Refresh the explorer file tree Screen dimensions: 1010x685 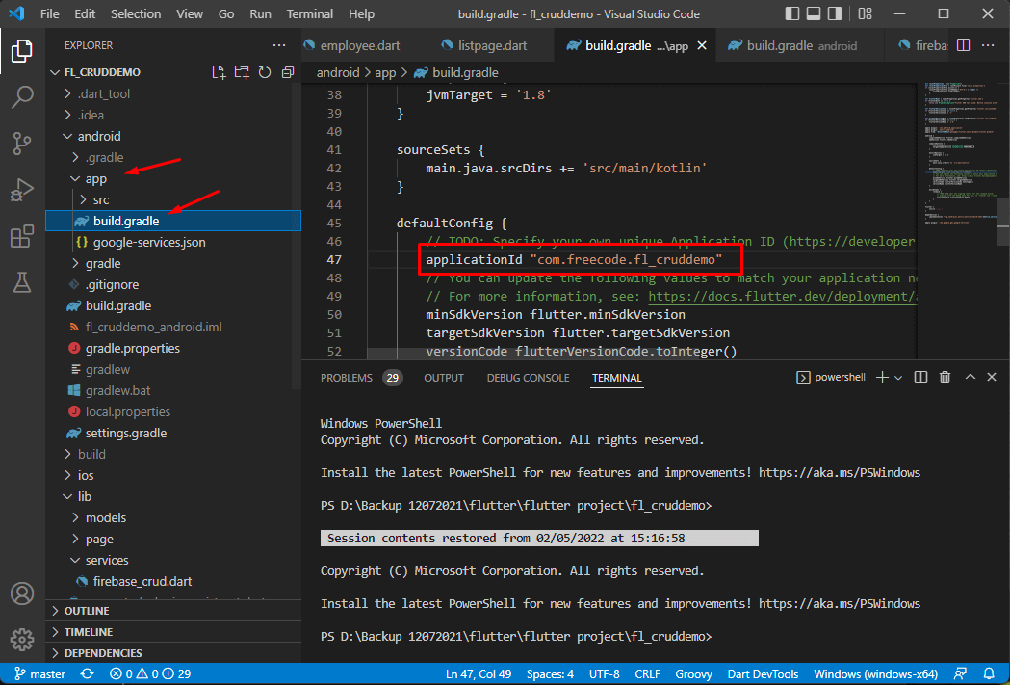[x=265, y=72]
